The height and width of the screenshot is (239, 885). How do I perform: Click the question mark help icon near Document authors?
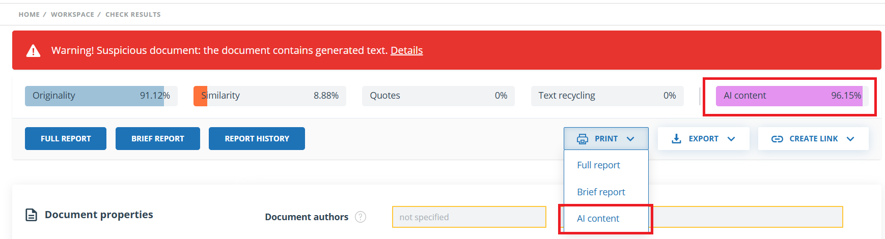(x=361, y=217)
